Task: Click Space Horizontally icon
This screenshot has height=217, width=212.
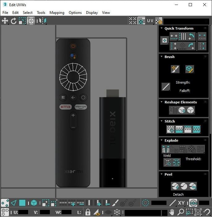Action: (202, 36)
